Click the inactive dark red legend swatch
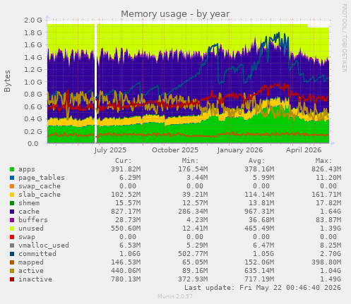 tap(12, 279)
